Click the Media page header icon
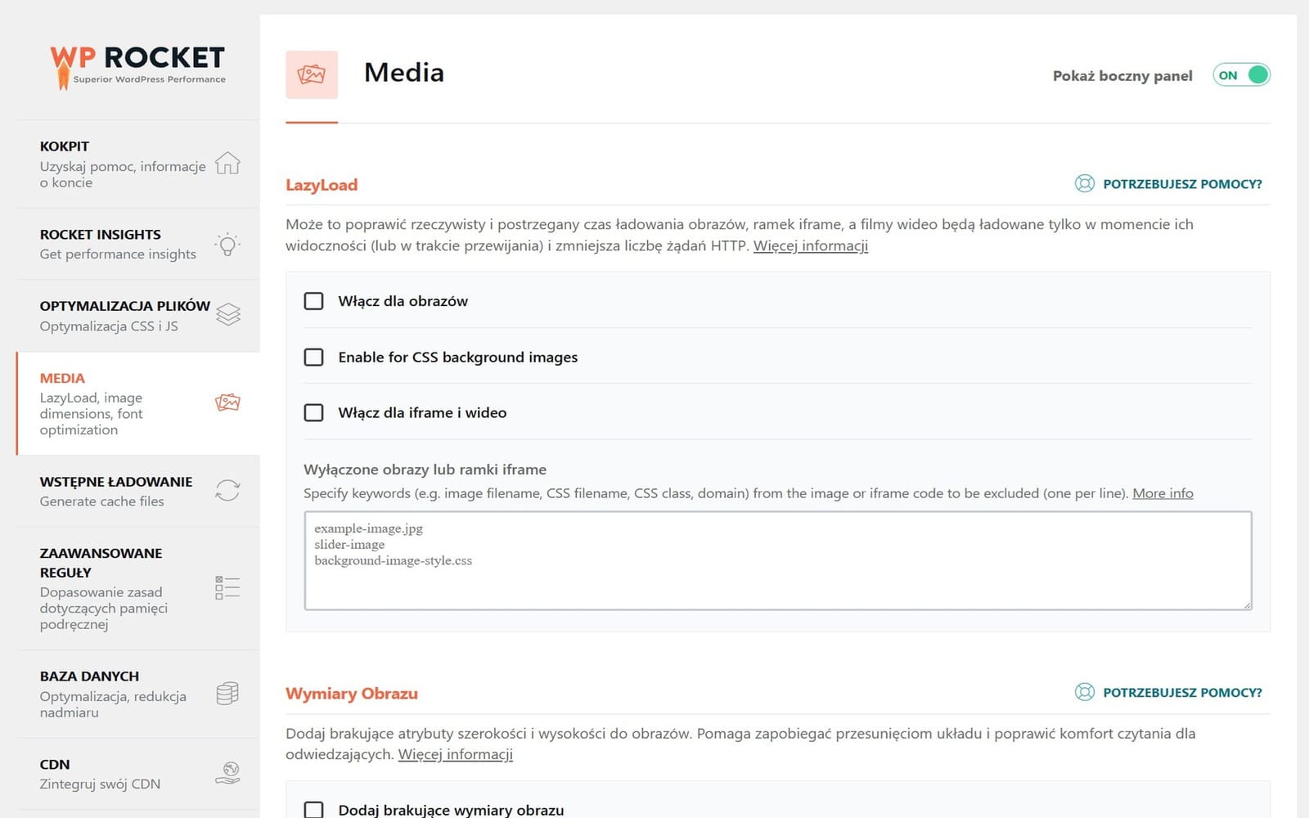This screenshot has height=818, width=1309. pyautogui.click(x=312, y=74)
